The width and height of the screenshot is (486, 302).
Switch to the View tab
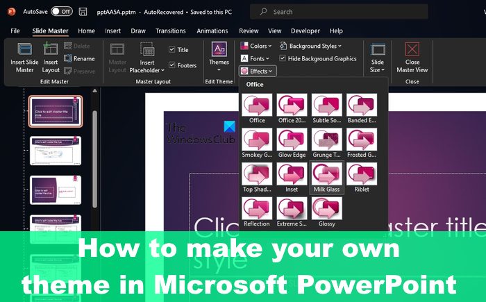click(x=275, y=31)
